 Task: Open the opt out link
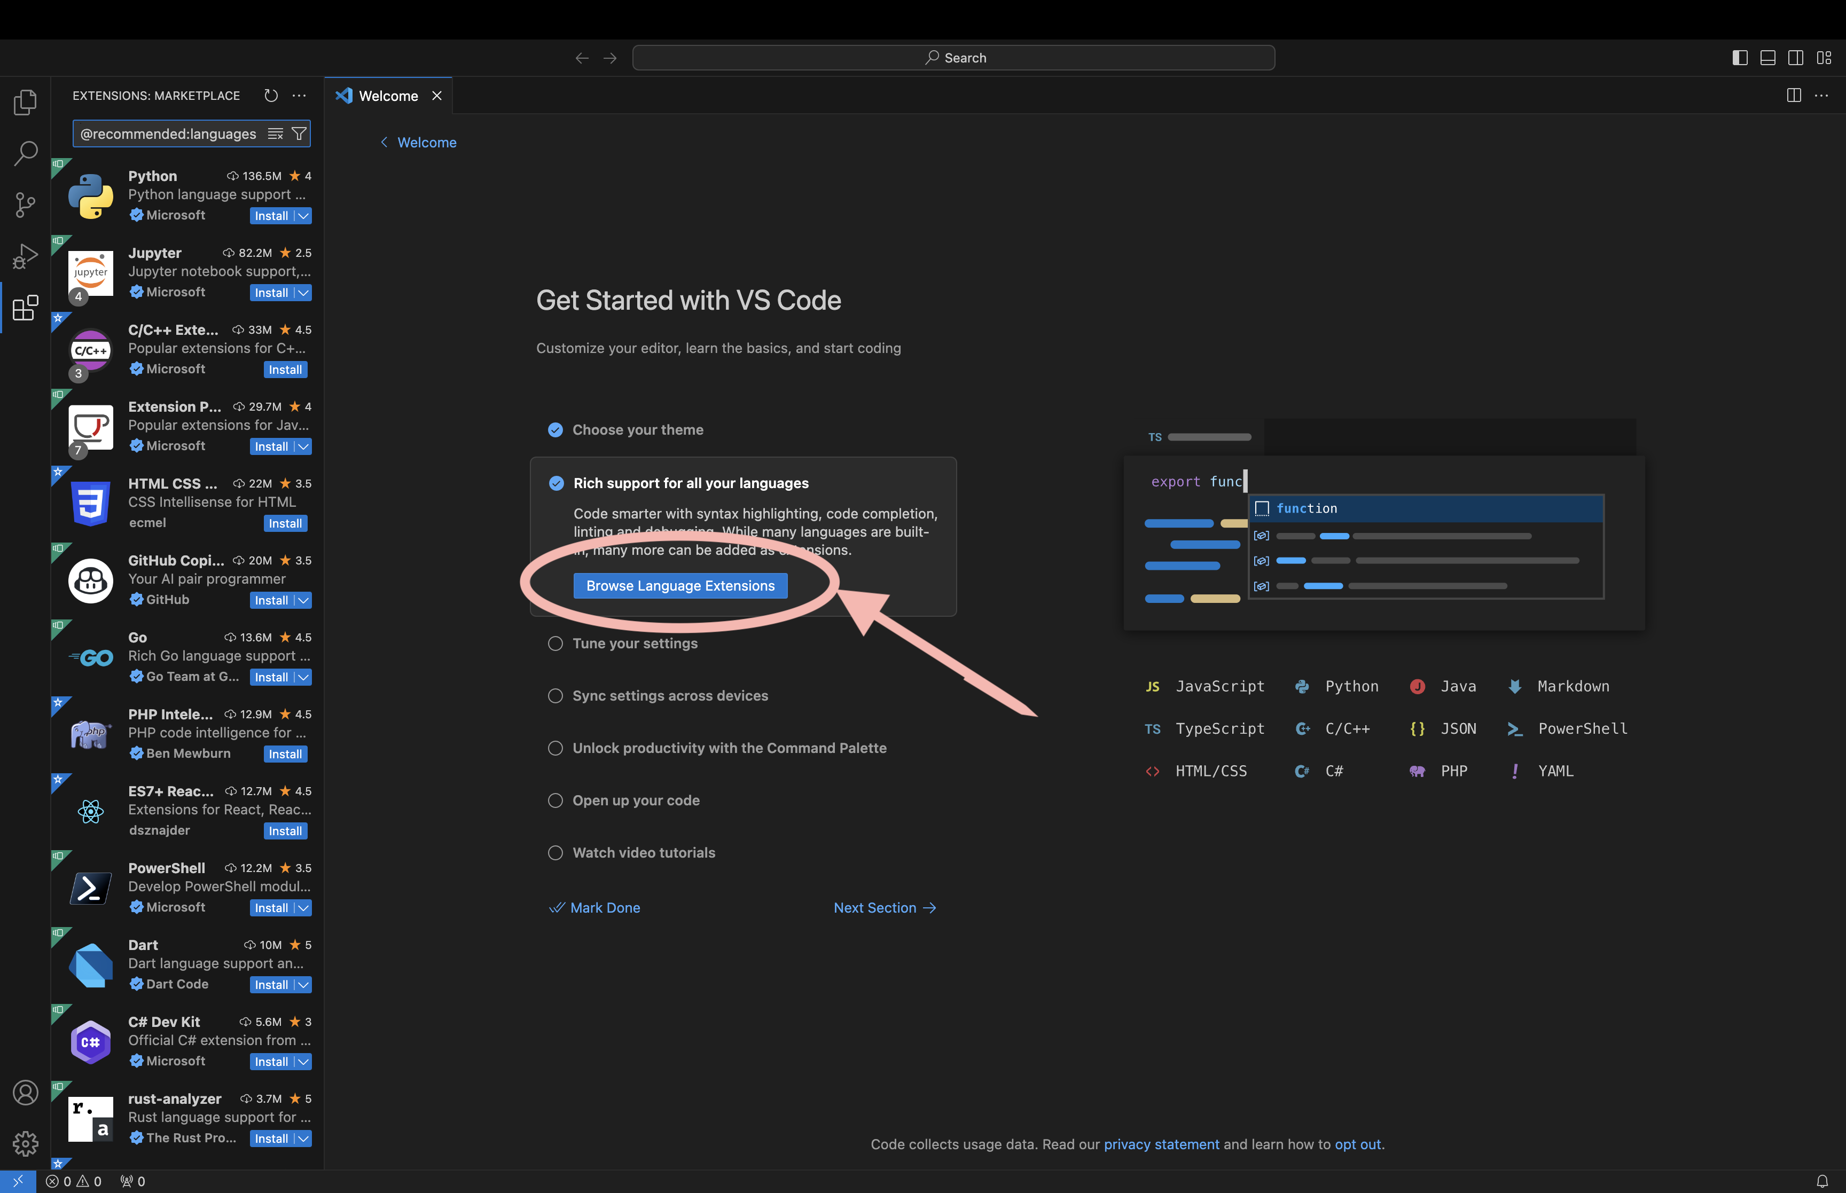1358,1144
